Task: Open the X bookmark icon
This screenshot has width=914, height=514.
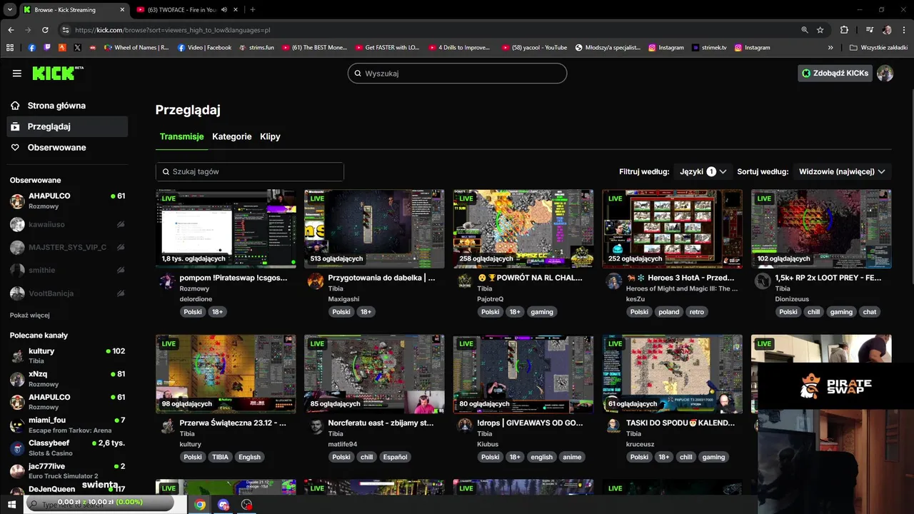Action: [x=77, y=48]
